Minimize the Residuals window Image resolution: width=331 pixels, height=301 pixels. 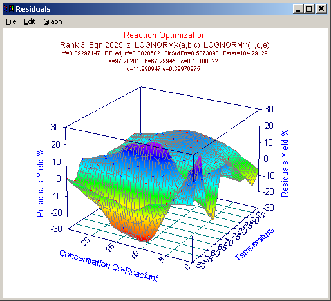click(x=298, y=9)
